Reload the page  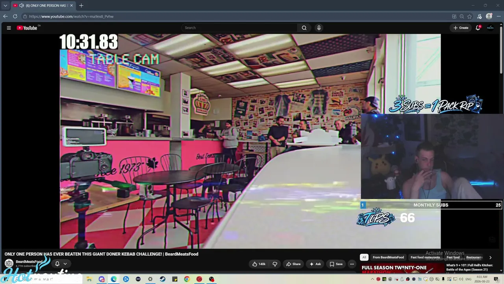tap(15, 17)
